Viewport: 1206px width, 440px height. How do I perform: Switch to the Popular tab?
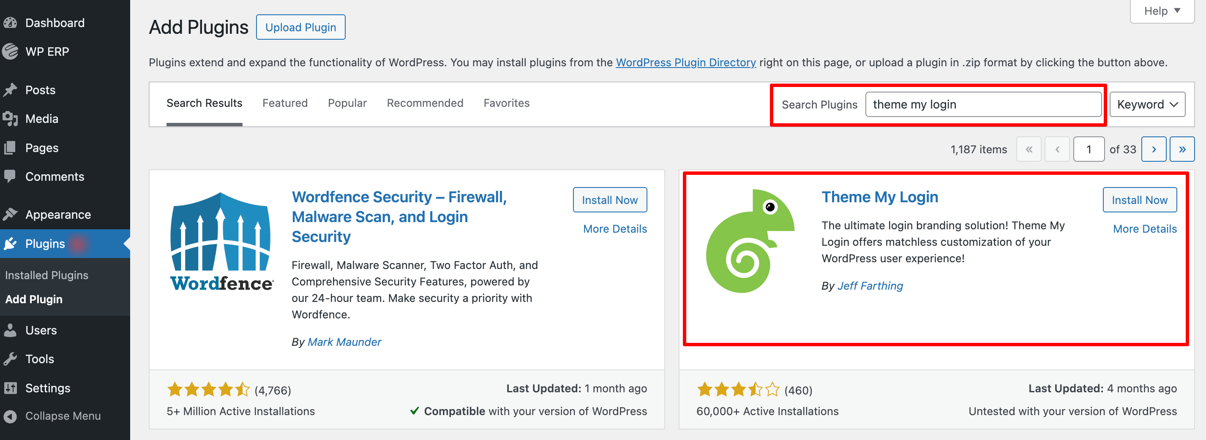[347, 103]
